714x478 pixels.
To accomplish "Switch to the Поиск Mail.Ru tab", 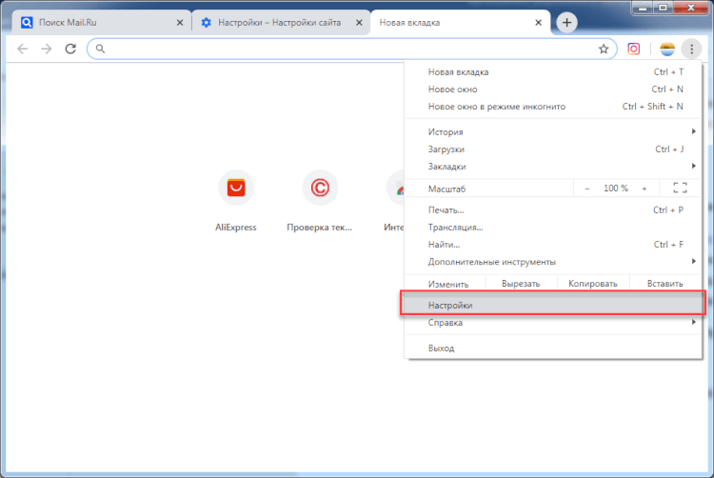I will tap(102, 22).
